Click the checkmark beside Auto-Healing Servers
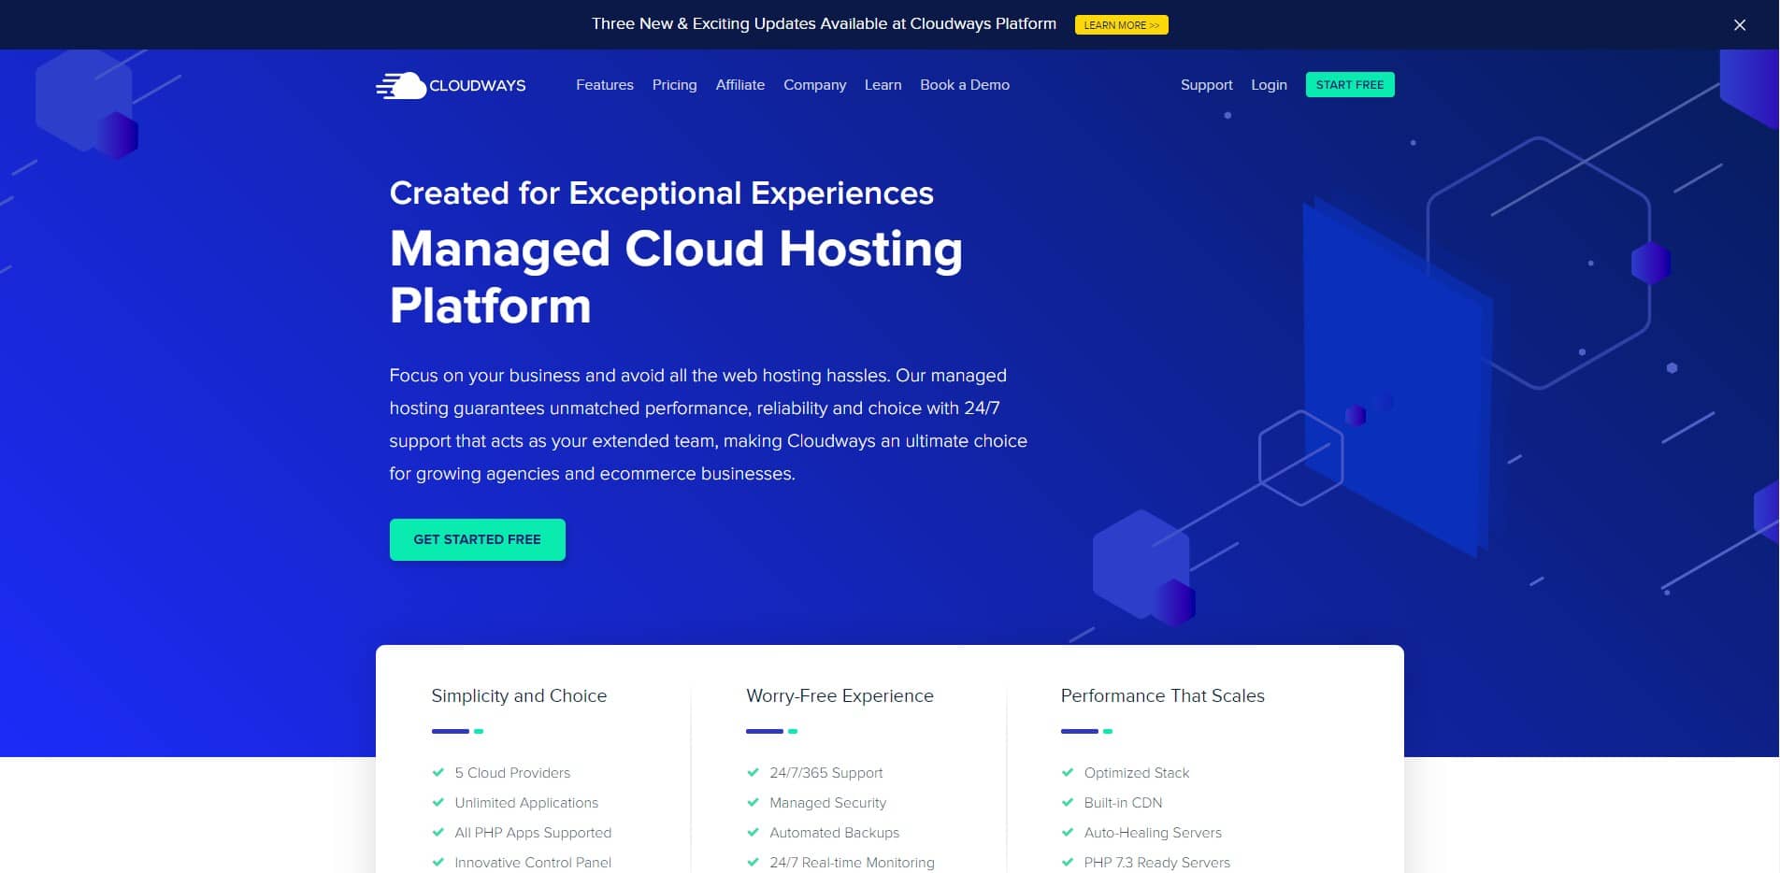Image resolution: width=1780 pixels, height=873 pixels. (x=1068, y=832)
